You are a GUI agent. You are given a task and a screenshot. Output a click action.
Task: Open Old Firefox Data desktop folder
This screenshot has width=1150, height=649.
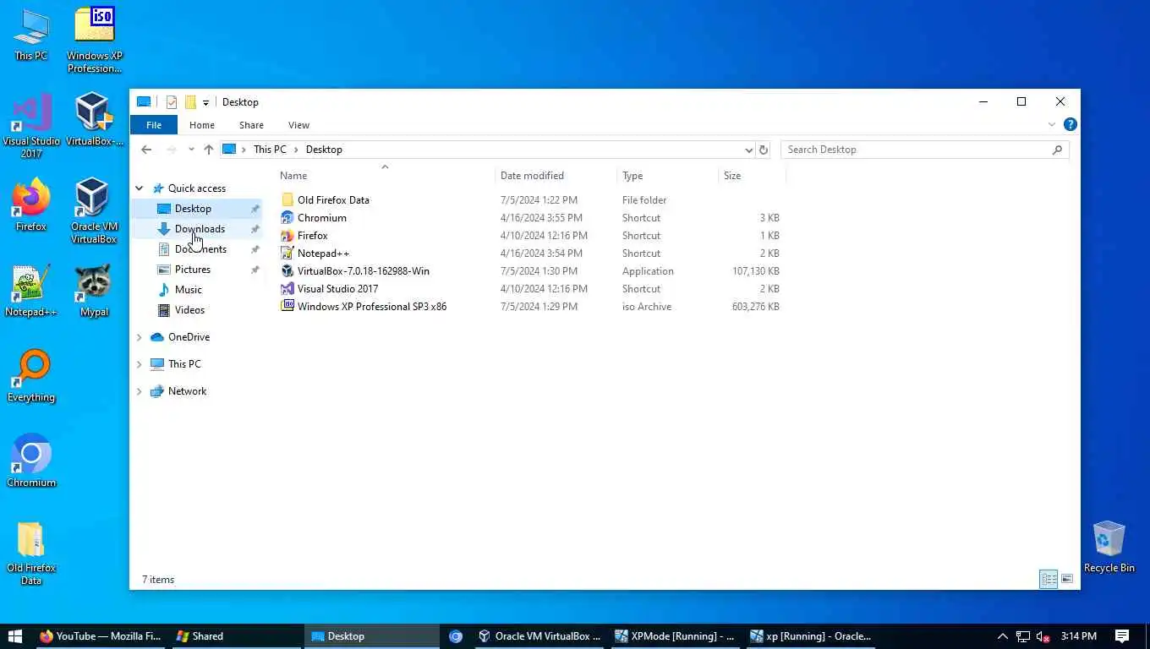(31, 553)
